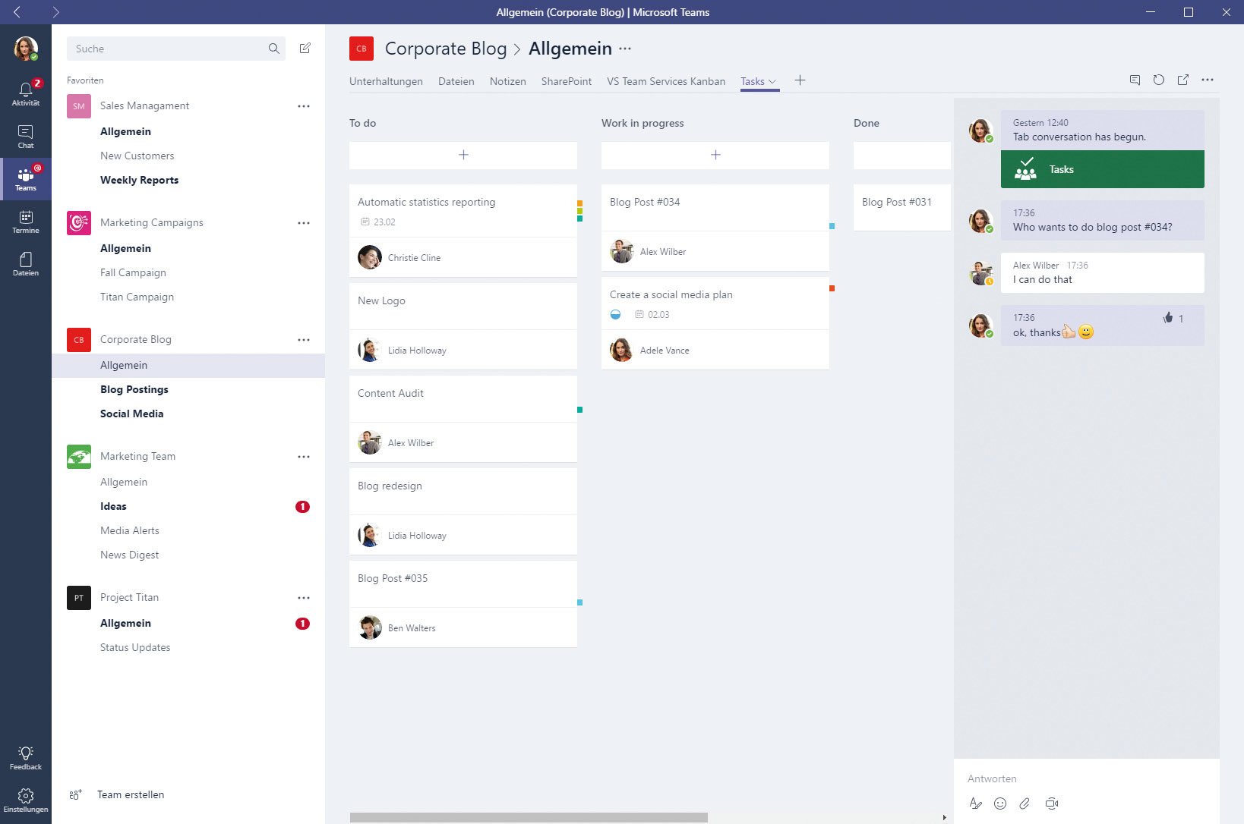Select the Weekly Reports channel

pos(140,180)
